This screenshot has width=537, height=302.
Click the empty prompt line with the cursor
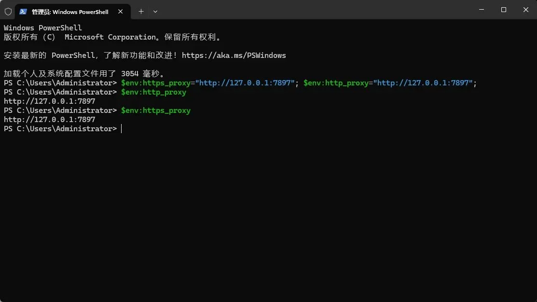63,129
